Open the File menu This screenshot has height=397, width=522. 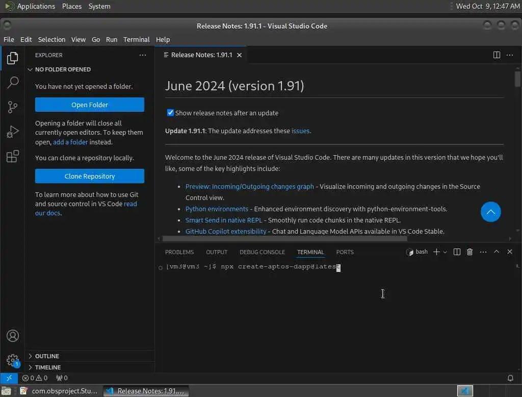coord(9,40)
